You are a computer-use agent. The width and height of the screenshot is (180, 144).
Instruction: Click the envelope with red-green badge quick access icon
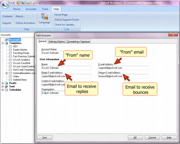[34, 3]
